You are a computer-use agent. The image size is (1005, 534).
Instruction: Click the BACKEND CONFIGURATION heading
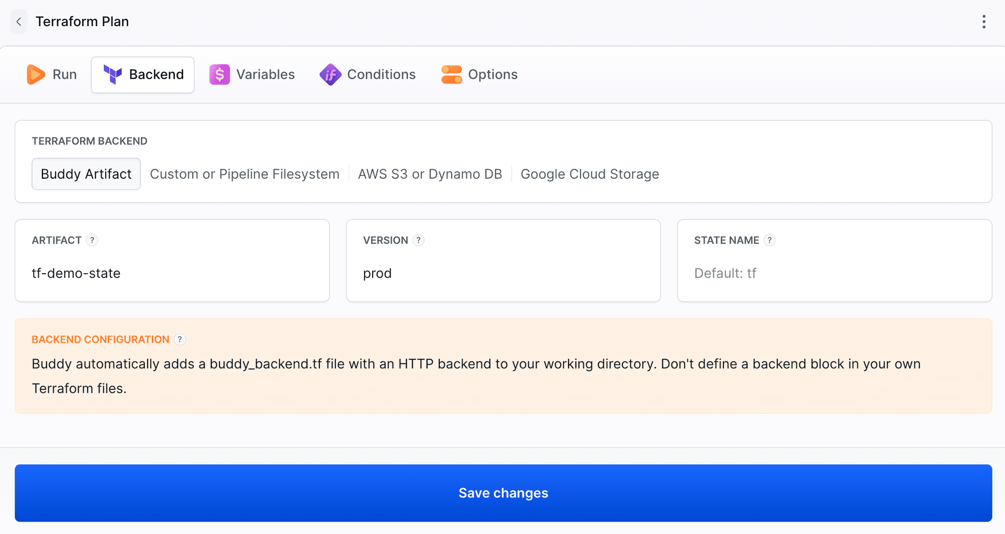(100, 340)
